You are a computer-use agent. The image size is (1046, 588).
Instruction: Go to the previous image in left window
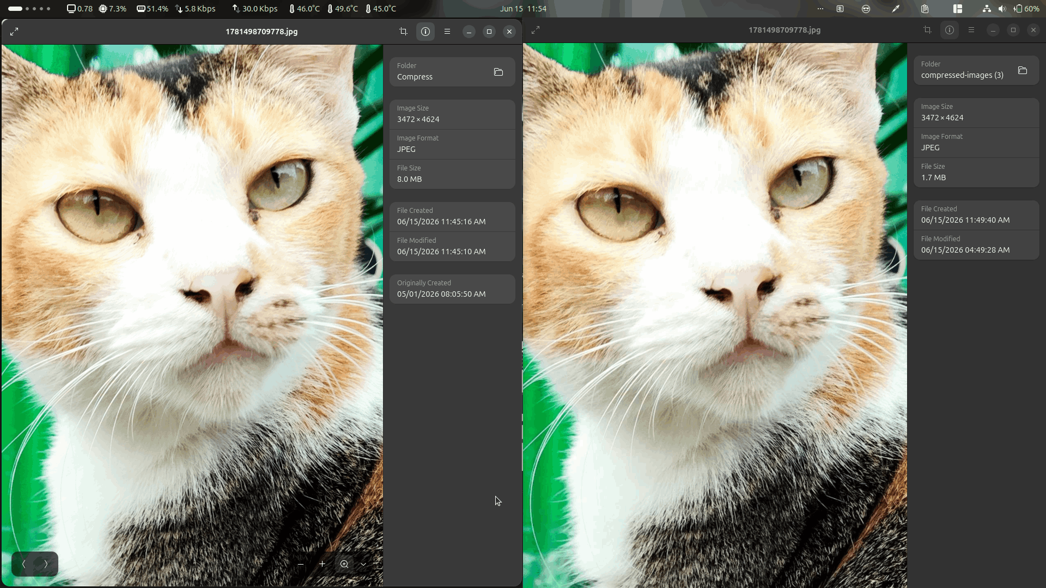point(24,564)
